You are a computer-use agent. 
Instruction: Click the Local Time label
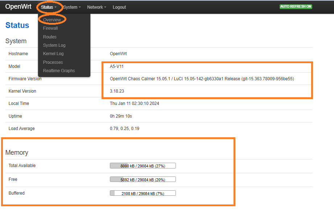[x=19, y=104]
